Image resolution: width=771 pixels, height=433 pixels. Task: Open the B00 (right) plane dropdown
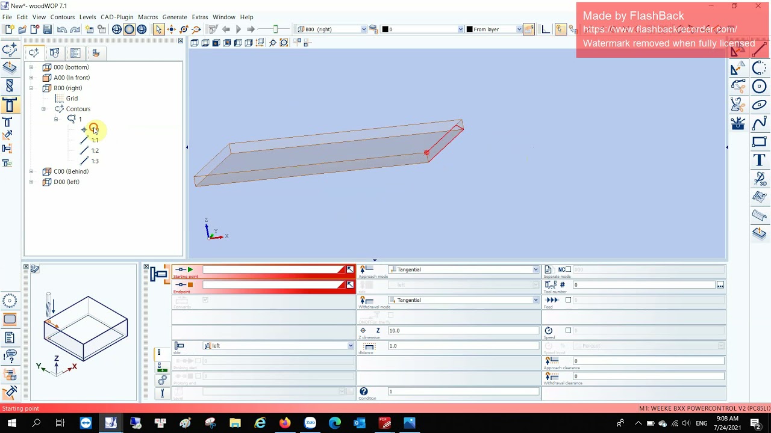[363, 29]
